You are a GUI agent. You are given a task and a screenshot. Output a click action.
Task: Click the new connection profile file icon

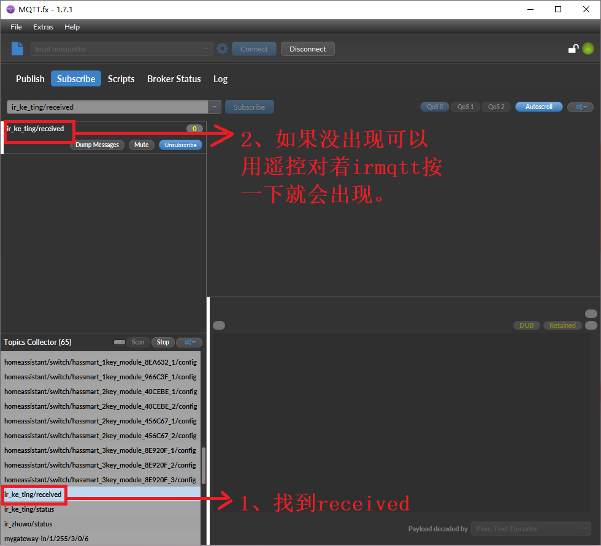pyautogui.click(x=17, y=48)
